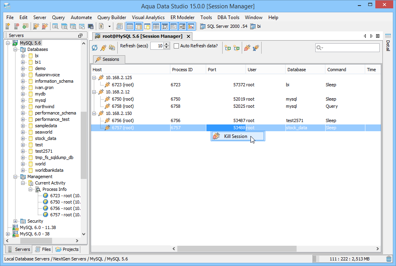This screenshot has height=266, width=396.
Task: Switch to the Projects tab at the bottom
Action: point(67,249)
